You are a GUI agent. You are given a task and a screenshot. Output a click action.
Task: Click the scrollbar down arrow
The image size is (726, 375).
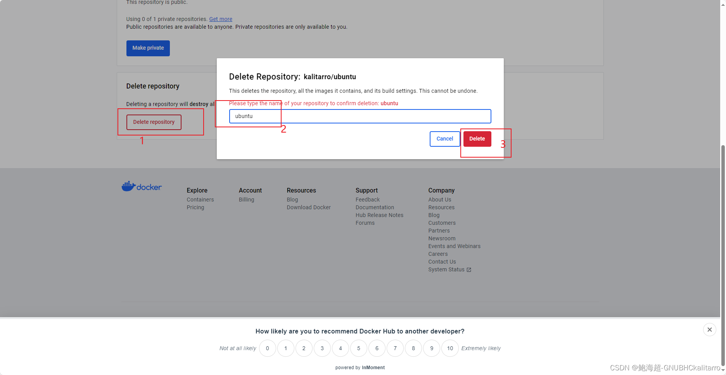pos(723,371)
